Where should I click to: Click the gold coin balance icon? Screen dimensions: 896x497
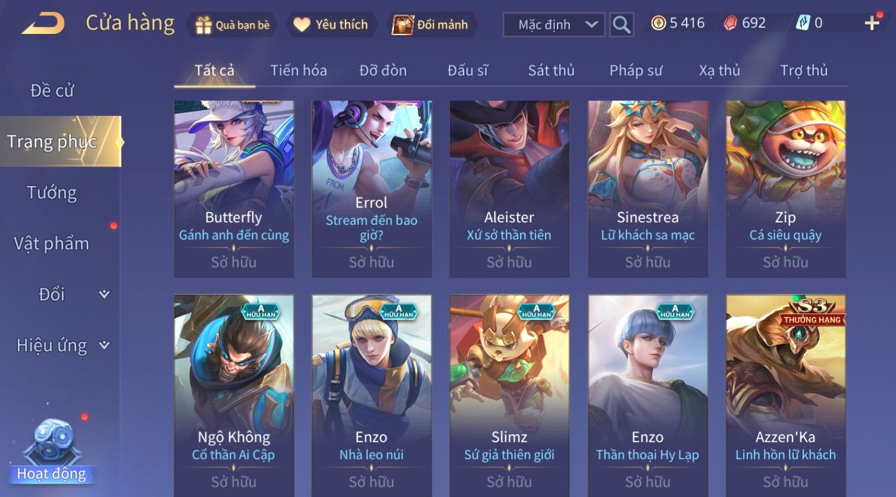658,23
